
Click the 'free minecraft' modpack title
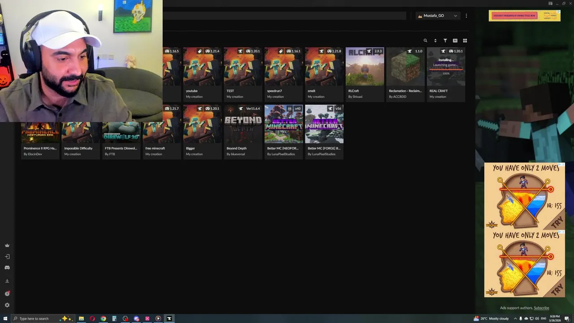155,148
